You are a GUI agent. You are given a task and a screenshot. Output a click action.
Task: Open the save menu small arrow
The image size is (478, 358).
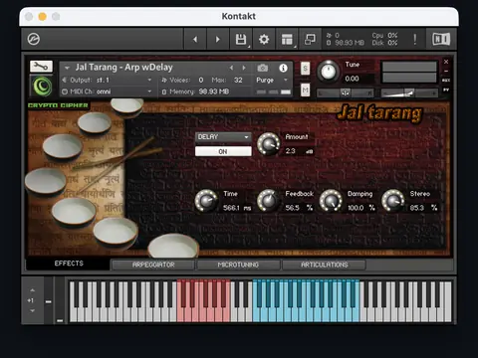click(249, 47)
